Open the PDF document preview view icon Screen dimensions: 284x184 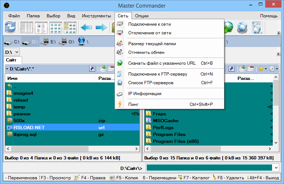coord(41,27)
